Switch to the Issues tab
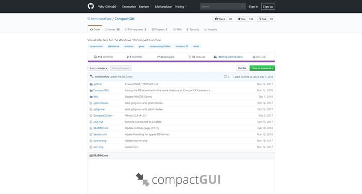Image resolution: width=362 pixels, height=194 pixels. pos(112,29)
